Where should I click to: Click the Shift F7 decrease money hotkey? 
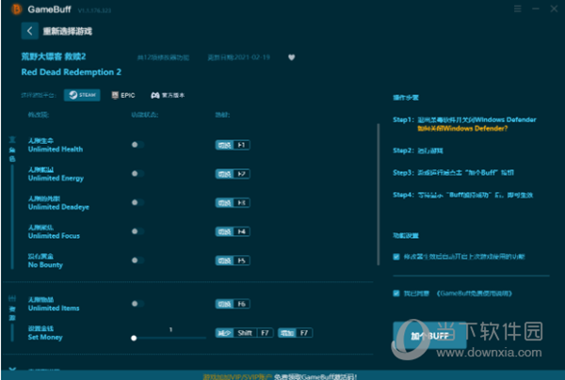pos(244,333)
